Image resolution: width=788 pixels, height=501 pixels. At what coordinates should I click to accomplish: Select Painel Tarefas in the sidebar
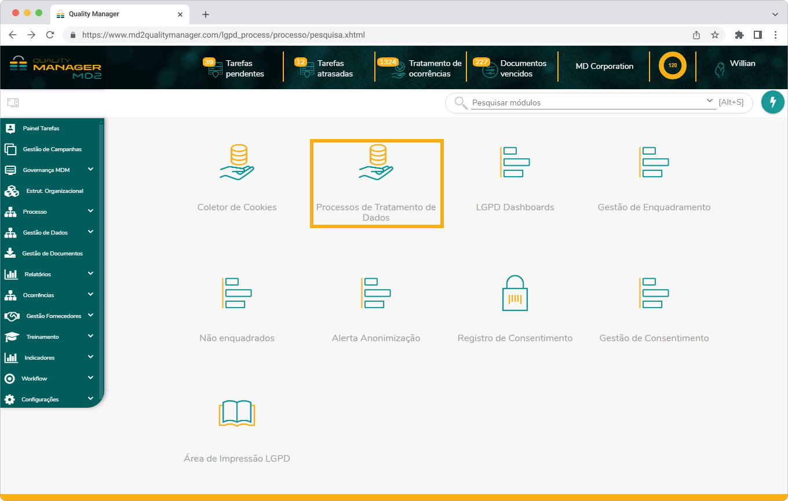(x=41, y=129)
